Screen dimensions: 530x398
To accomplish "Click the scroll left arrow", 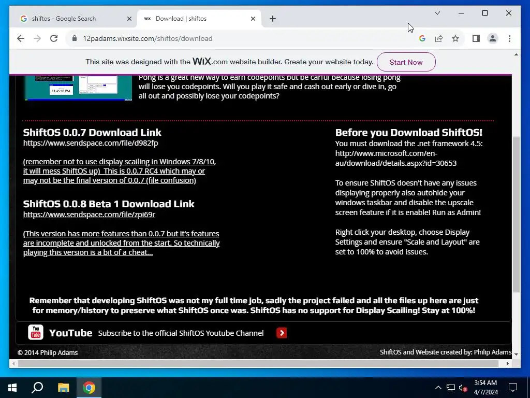I will click(13, 363).
